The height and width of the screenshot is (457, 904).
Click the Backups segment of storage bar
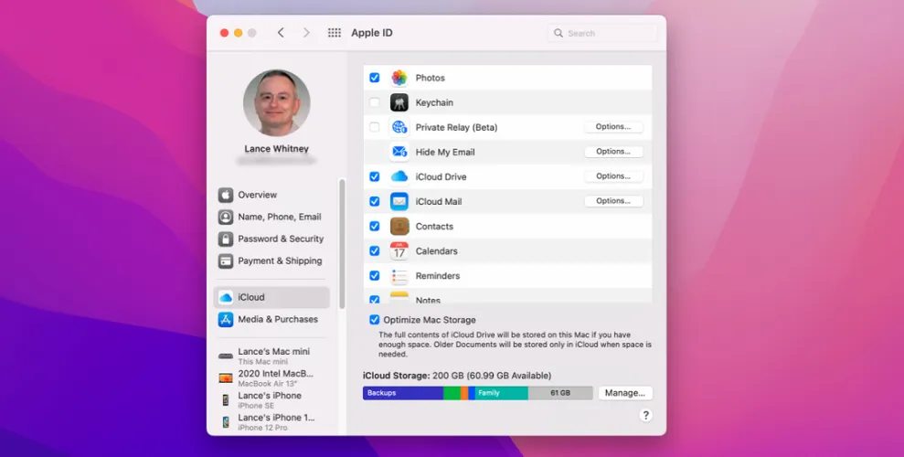pos(402,393)
